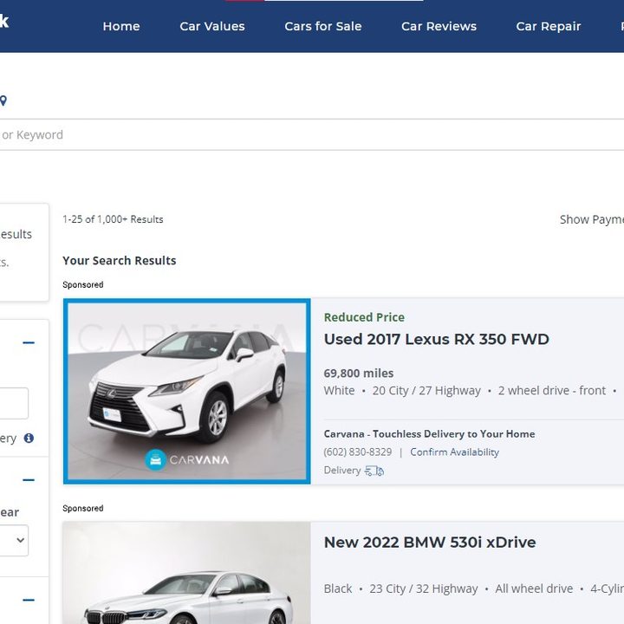Open Cars for Sale menu
This screenshot has height=624, width=624.
click(323, 26)
